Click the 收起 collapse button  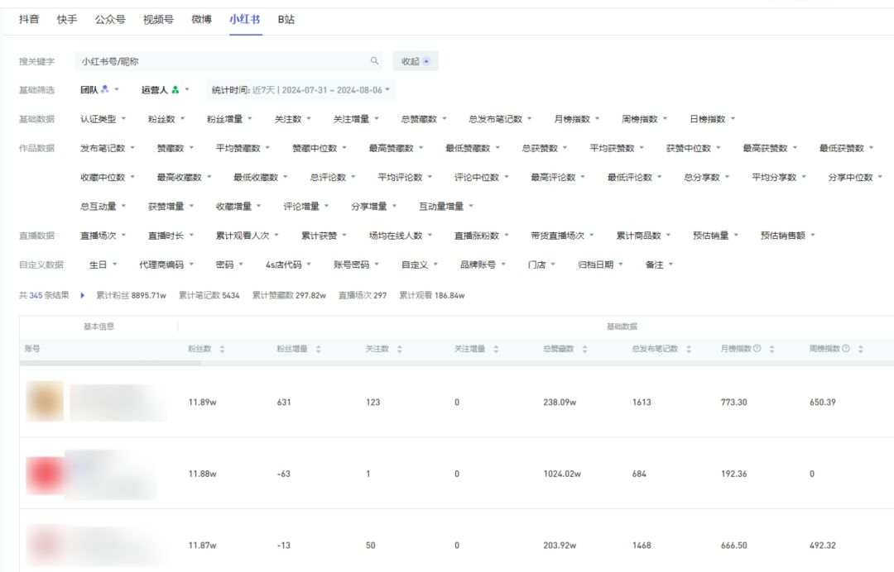tap(414, 61)
